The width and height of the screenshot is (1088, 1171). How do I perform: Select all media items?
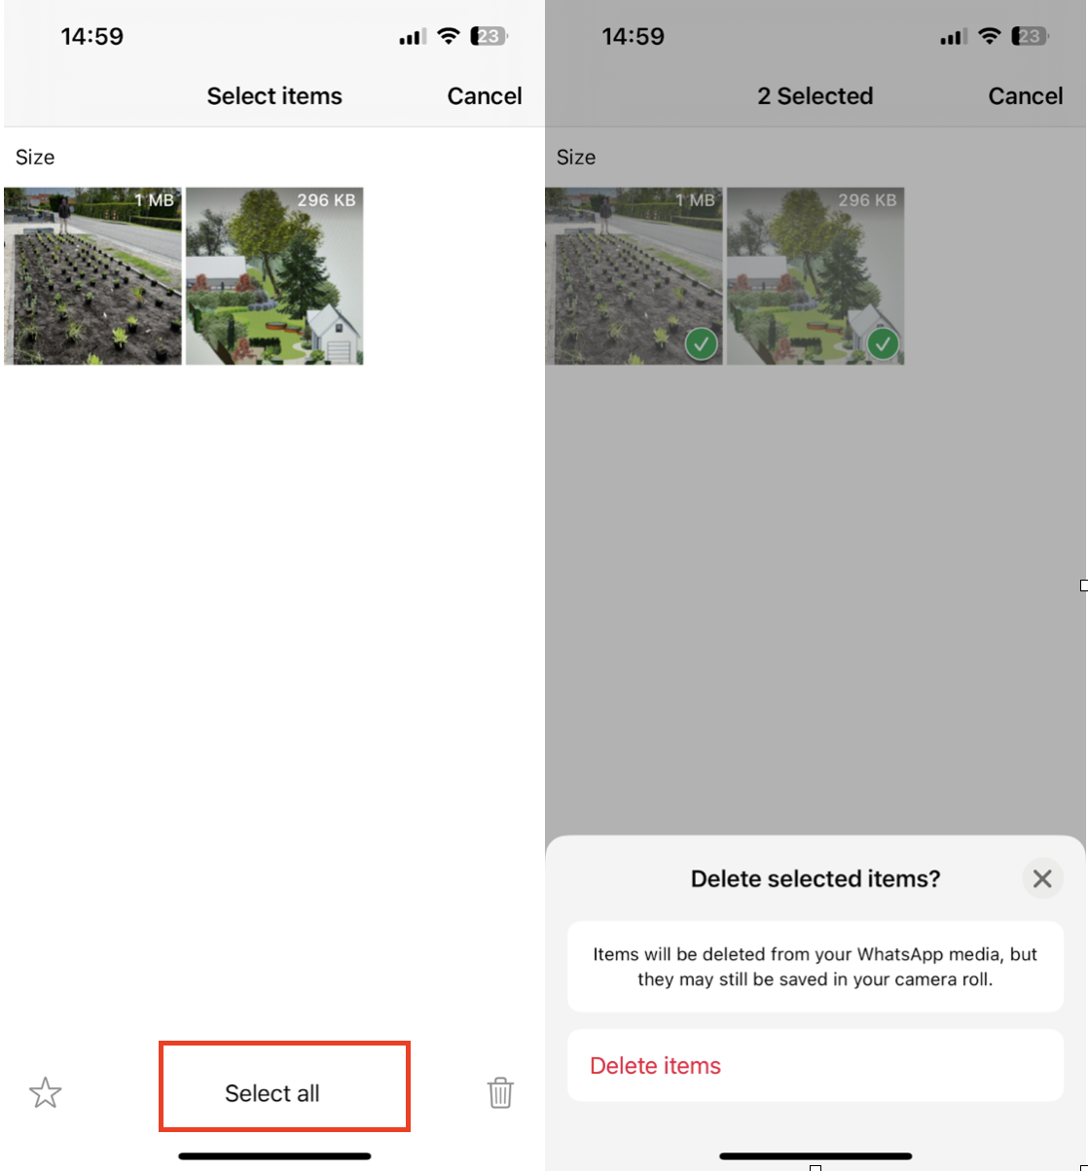[272, 1093]
